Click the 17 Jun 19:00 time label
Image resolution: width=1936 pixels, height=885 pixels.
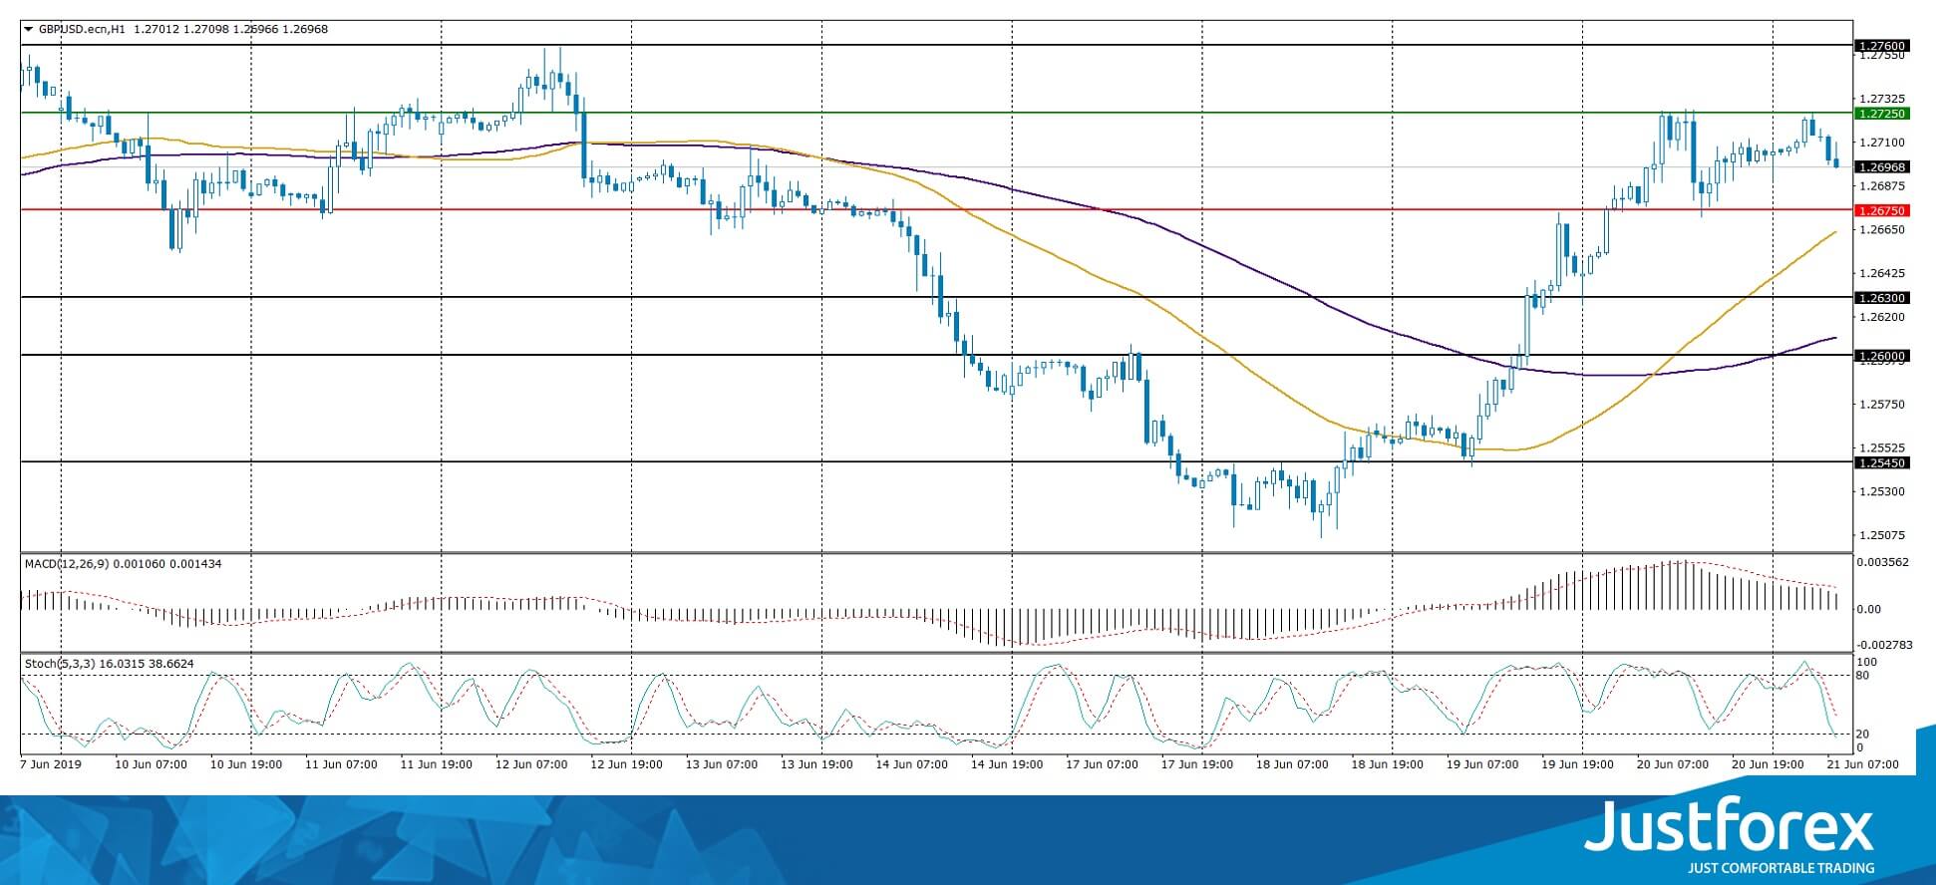[1197, 764]
